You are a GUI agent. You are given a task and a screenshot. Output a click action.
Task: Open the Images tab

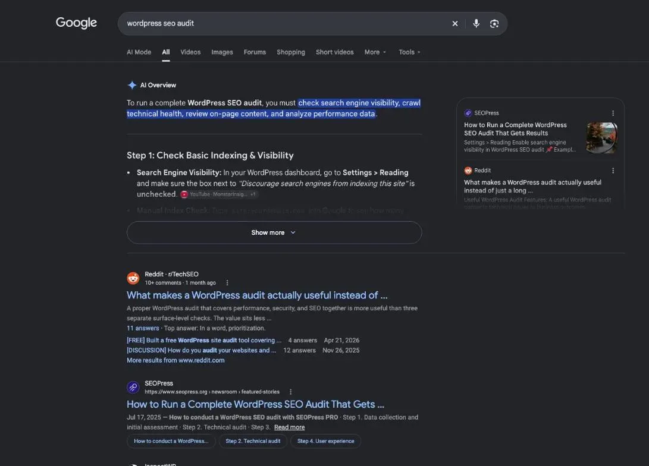[222, 52]
